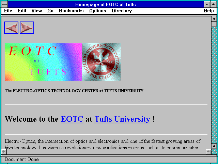Click the vertical scrollbar up arrow
The image size is (218, 164).
(x=214, y=19)
